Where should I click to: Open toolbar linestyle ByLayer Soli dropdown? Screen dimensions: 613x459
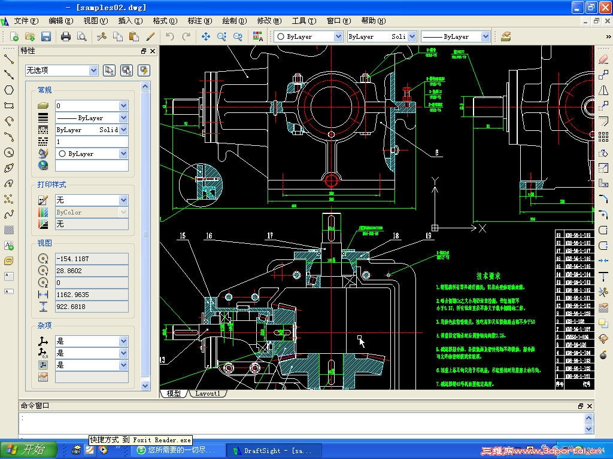[x=382, y=36]
